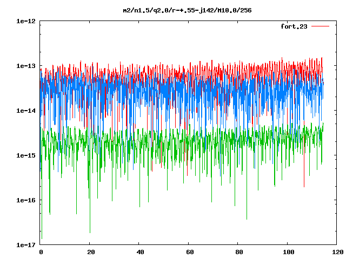Select the 1e-15 y-axis label
This screenshot has height=259, width=346.
point(26,155)
